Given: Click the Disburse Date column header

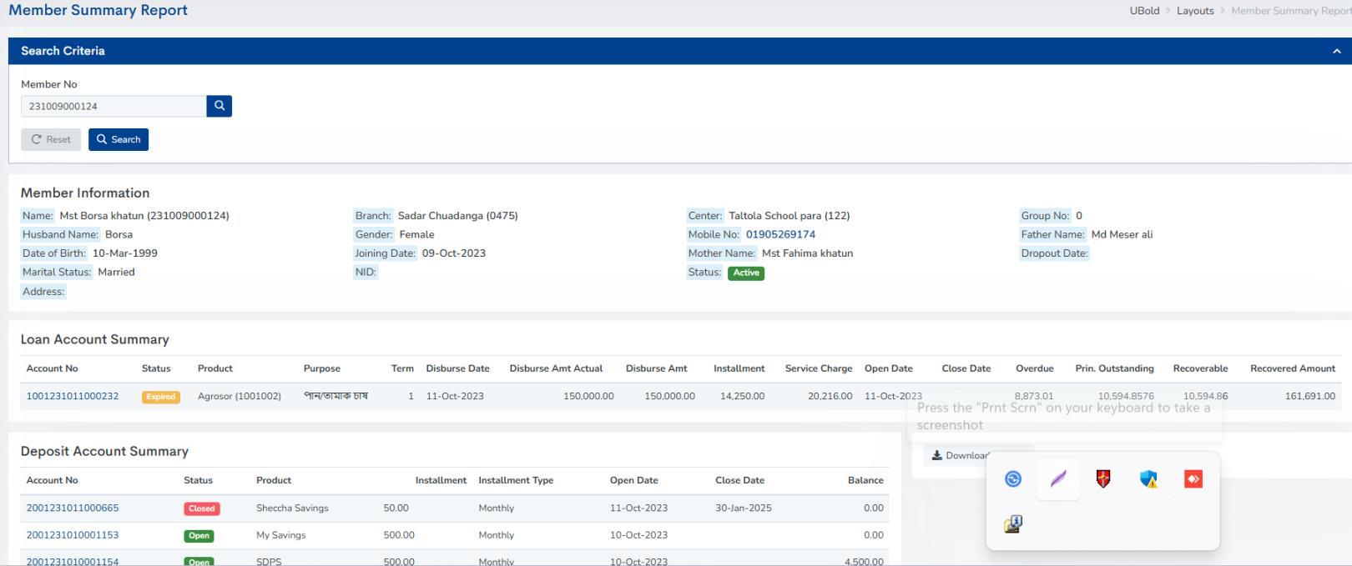Looking at the screenshot, I should tap(457, 368).
